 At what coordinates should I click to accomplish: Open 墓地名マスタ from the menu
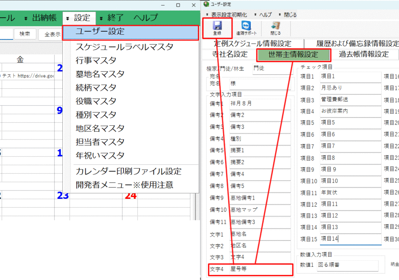click(x=100, y=74)
